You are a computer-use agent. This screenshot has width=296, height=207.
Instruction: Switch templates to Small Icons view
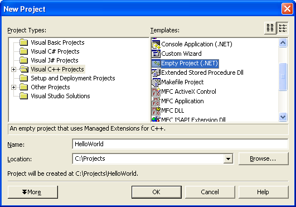(x=283, y=28)
